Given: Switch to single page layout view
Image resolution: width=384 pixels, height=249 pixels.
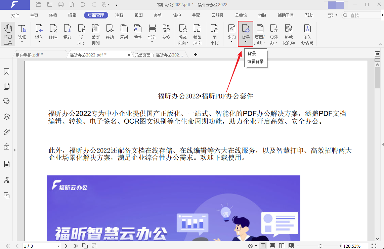Looking at the screenshot, I should 262,246.
